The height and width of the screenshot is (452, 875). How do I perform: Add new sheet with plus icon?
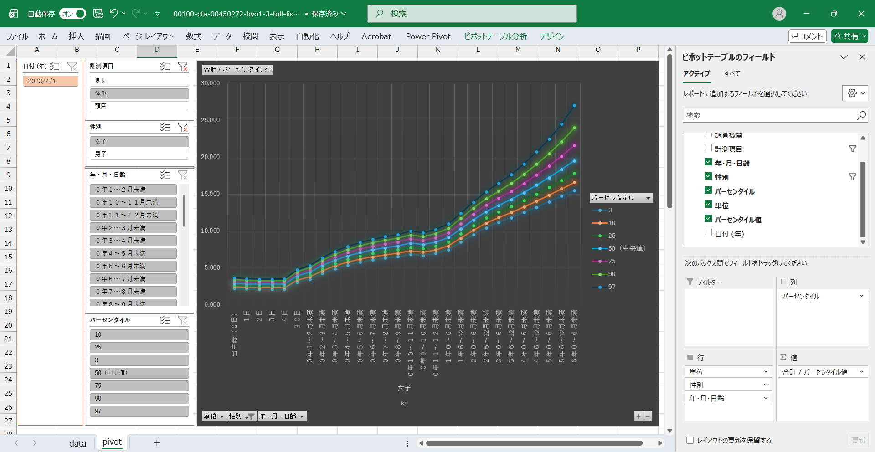tap(157, 443)
